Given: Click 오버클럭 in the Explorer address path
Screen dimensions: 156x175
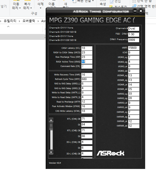Looking at the screenshot, I should [29, 21].
